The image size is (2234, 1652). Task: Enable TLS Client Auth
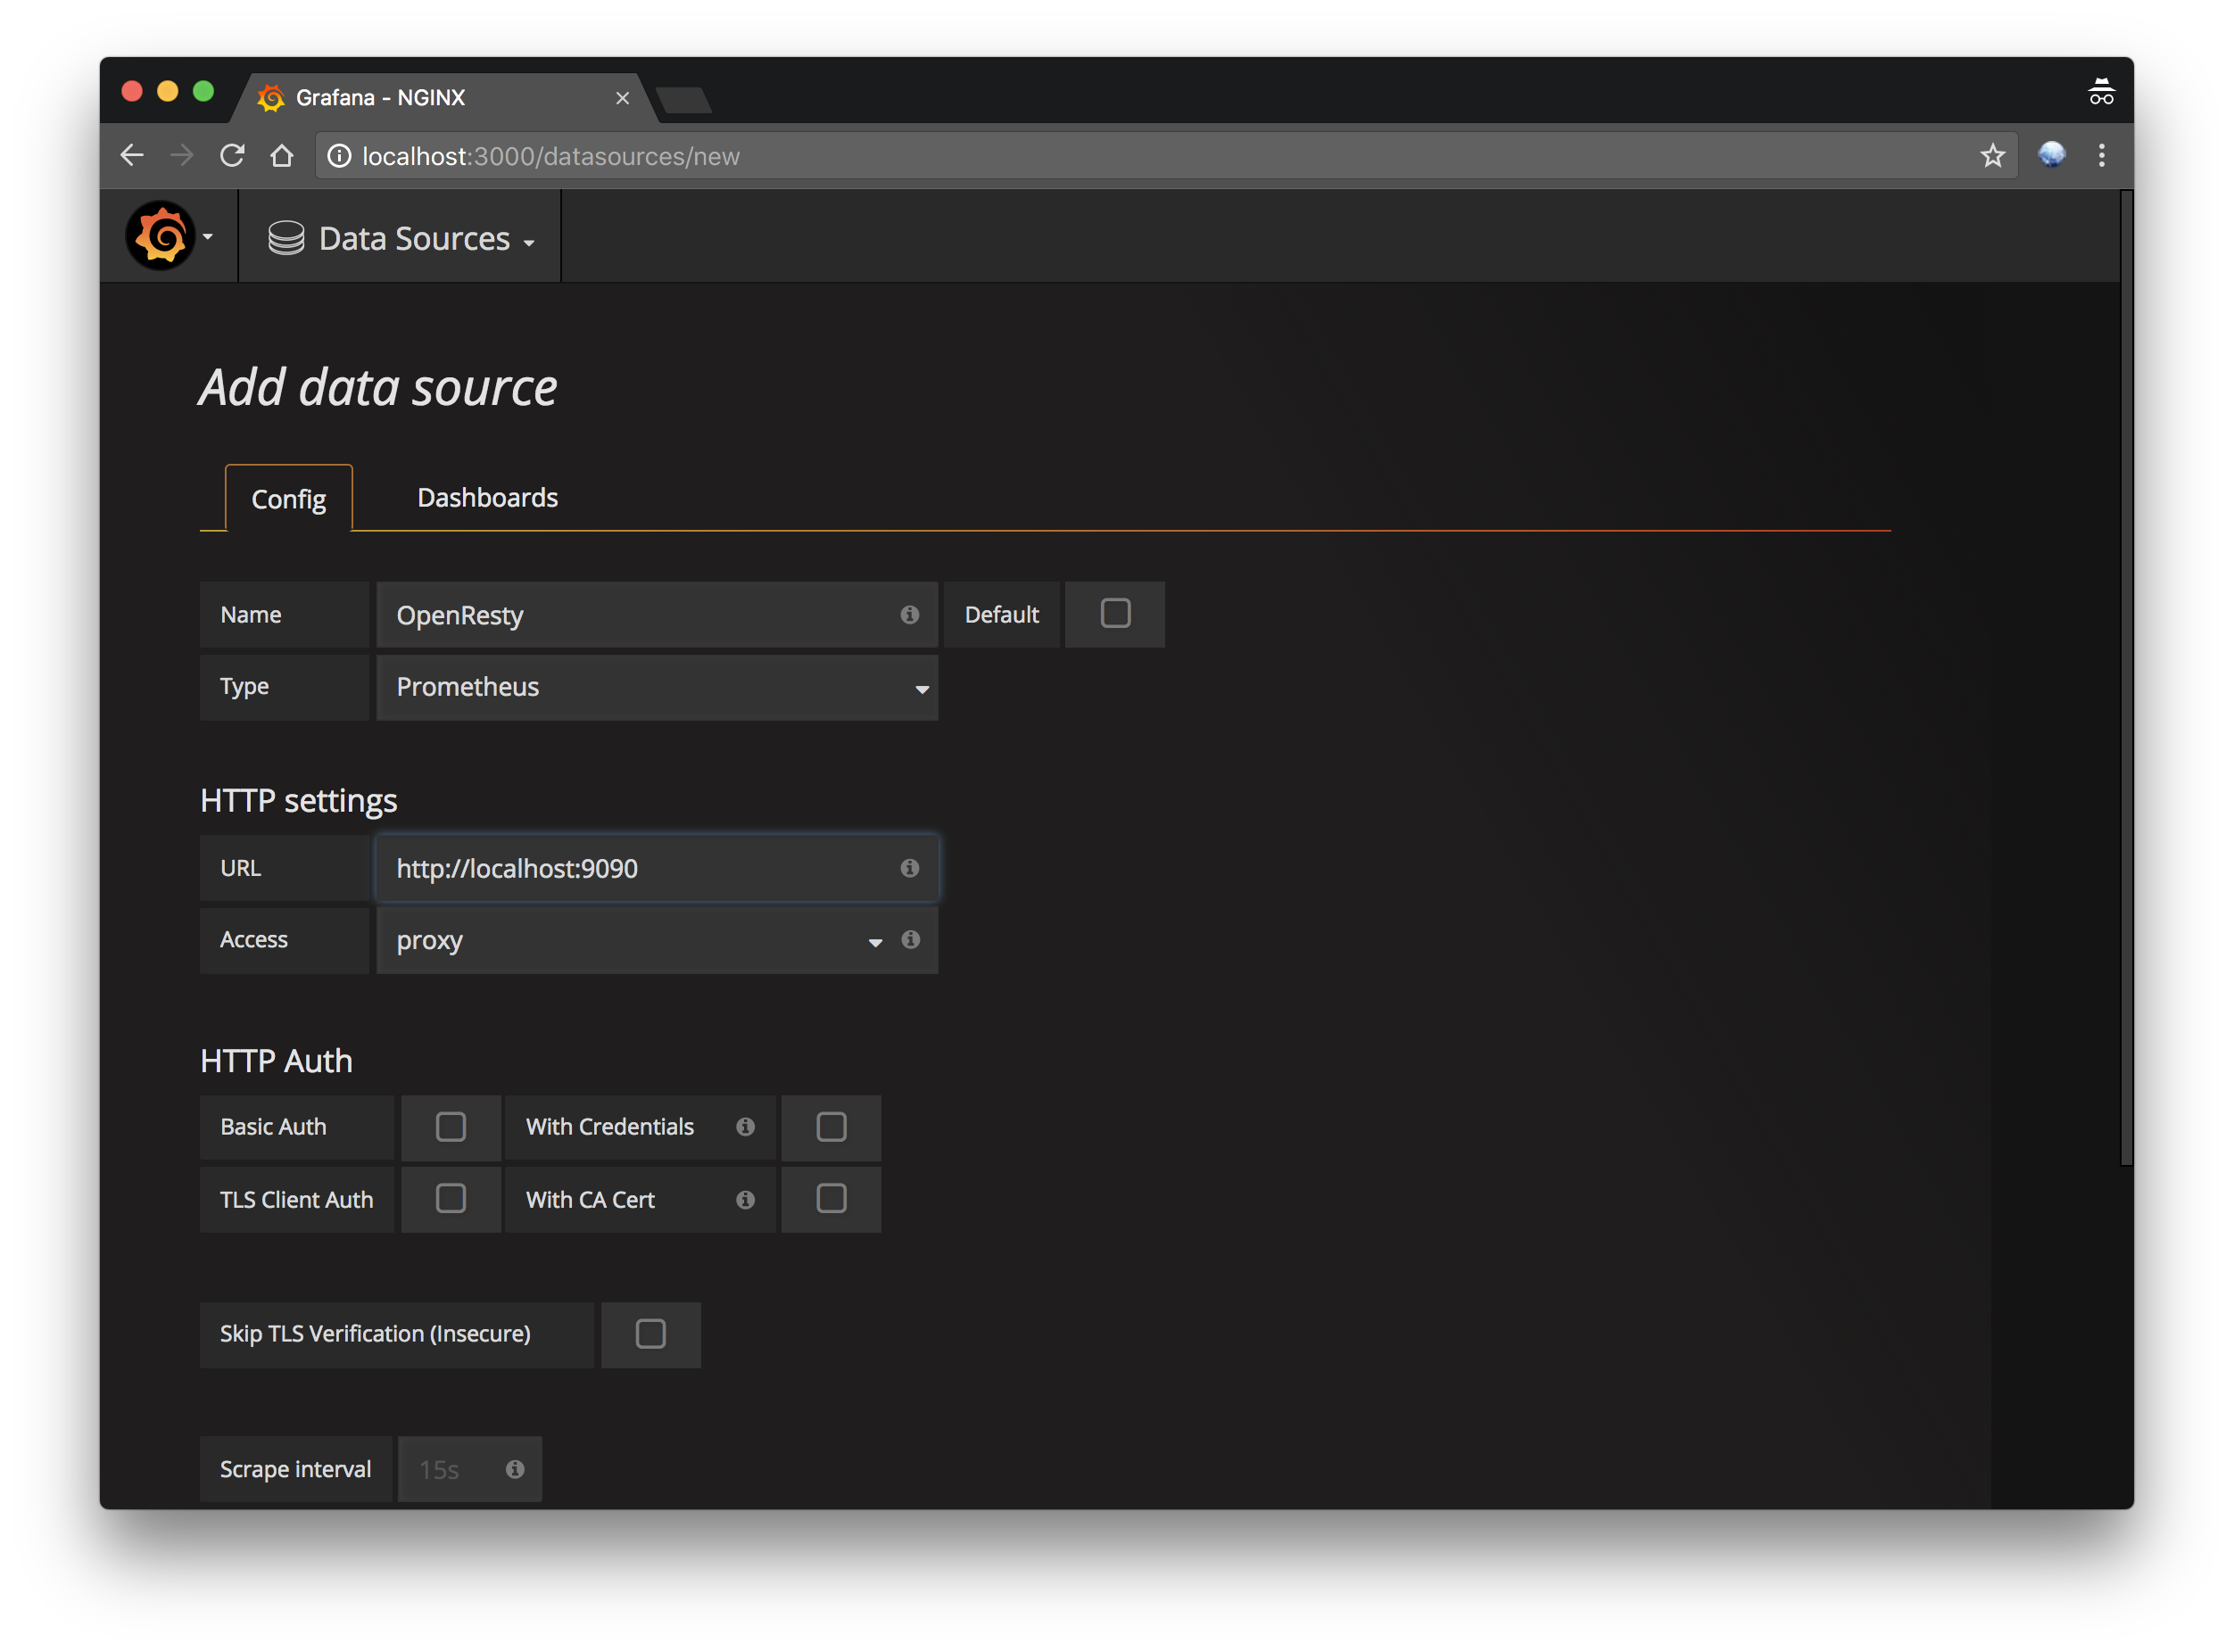450,1198
